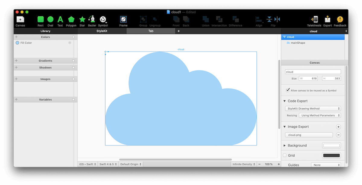
Task: Uncheck Allow canvas to be reused as Symbol
Action: (288, 90)
